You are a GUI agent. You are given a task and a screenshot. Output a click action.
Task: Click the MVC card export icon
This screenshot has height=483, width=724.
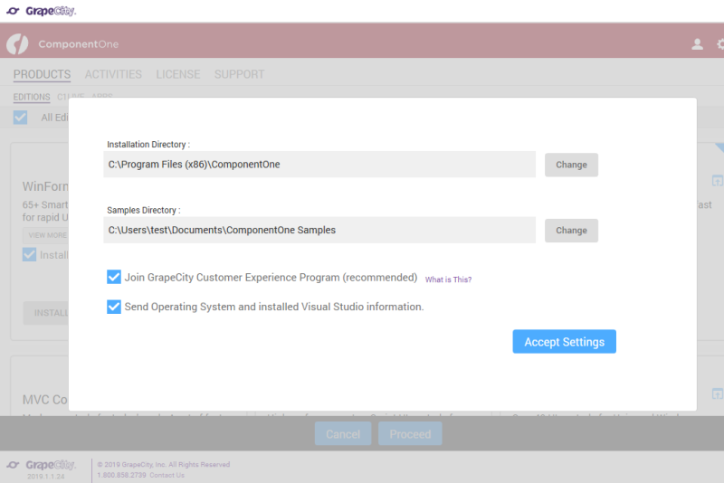tap(717, 393)
